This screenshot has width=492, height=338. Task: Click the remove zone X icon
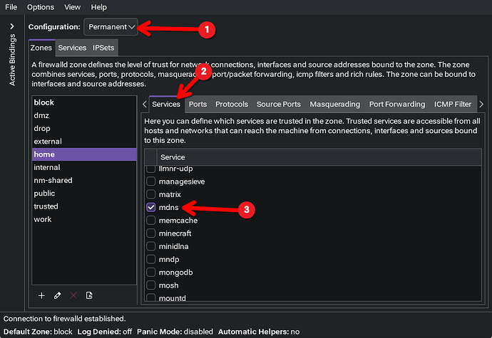click(73, 295)
